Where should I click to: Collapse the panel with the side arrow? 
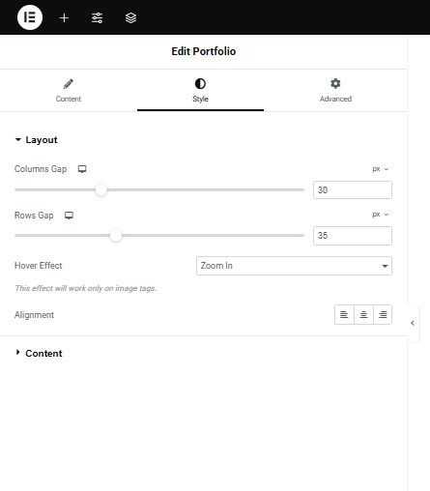click(413, 323)
